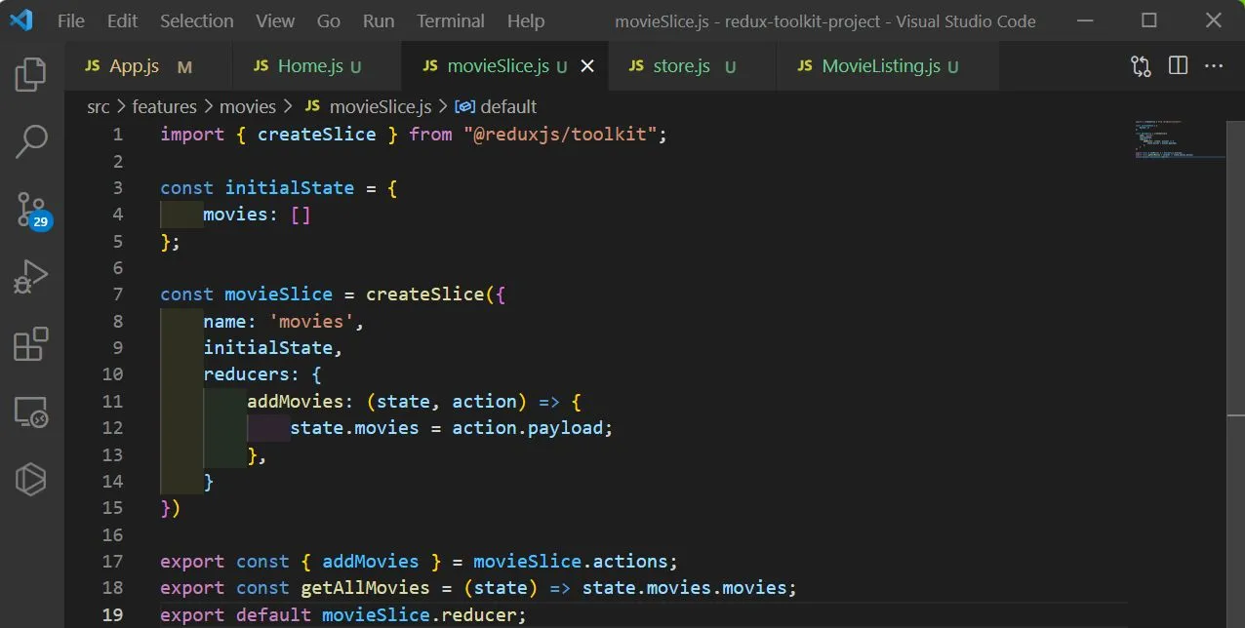Image resolution: width=1245 pixels, height=628 pixels.
Task: Expand the movies breadcrumb segment
Action: pos(247,106)
